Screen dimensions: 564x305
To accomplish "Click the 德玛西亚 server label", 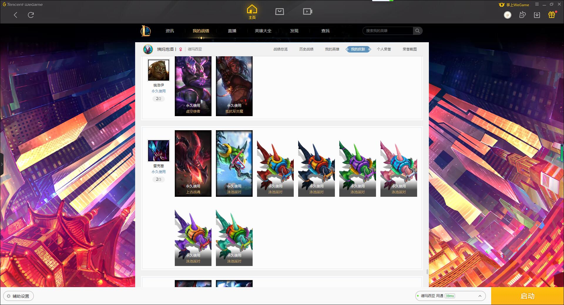I will 195,49.
